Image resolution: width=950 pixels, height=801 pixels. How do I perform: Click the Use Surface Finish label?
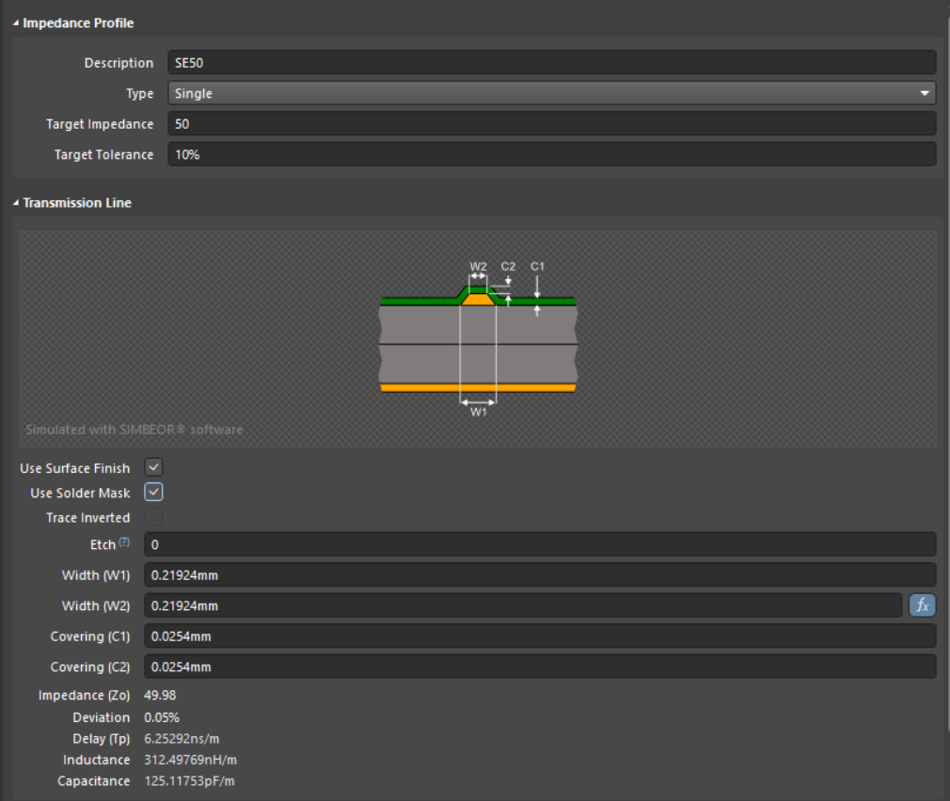point(75,468)
